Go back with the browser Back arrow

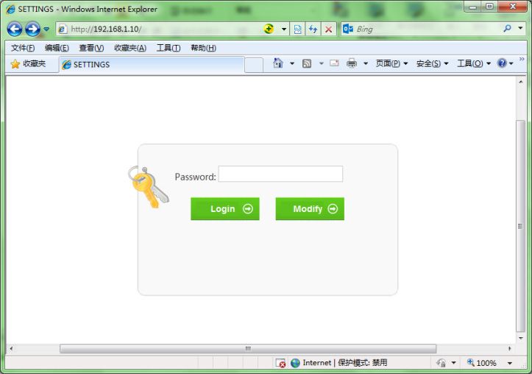(x=15, y=29)
